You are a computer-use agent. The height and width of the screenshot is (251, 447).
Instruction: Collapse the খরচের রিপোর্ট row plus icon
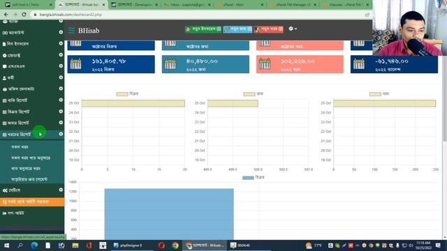(x=61, y=134)
